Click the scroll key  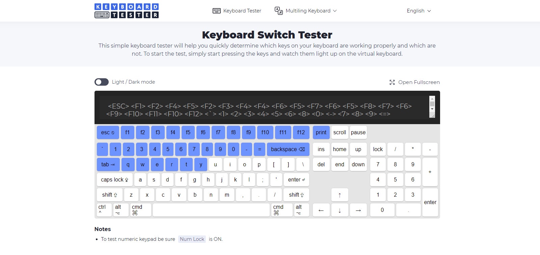[340, 133]
